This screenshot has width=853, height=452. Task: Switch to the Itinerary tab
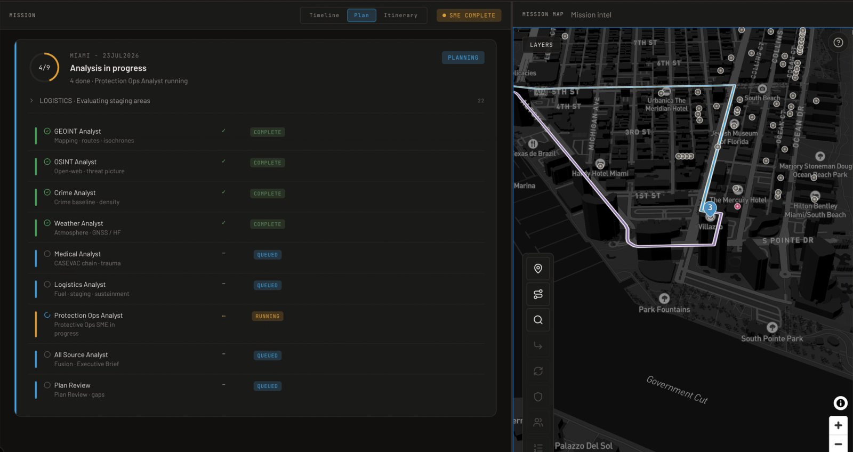tap(400, 15)
